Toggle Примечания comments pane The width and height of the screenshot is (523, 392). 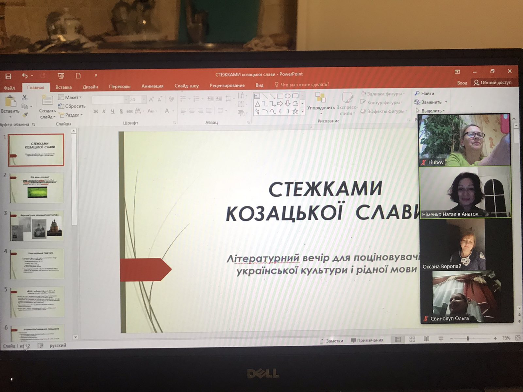pos(367,340)
